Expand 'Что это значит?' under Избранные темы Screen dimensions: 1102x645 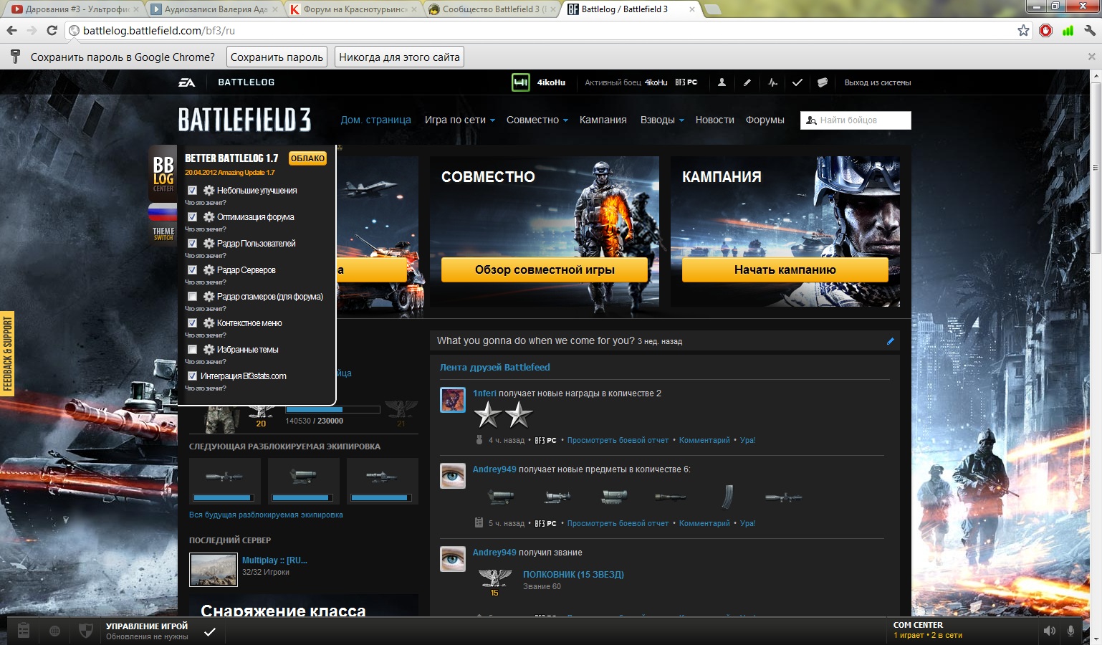click(x=206, y=362)
